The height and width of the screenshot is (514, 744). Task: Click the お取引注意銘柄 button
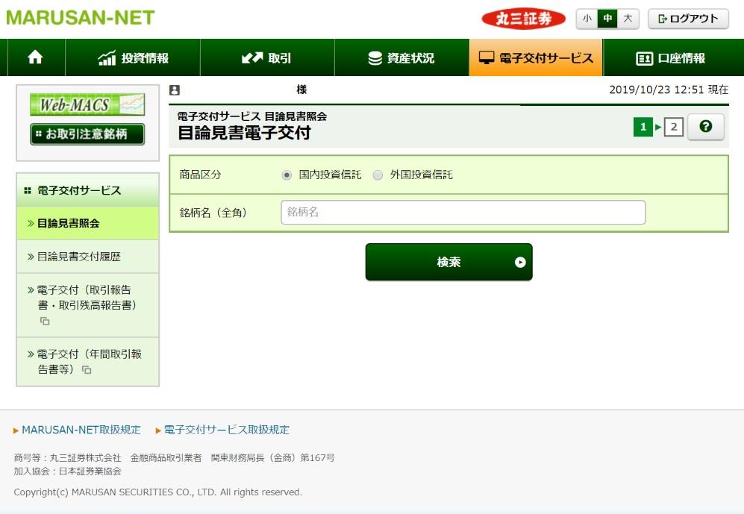click(87, 134)
